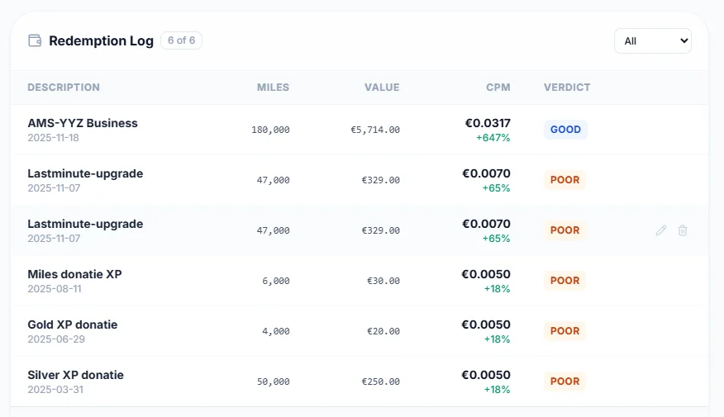
Task: Click the €30.00 value cell
Action: click(x=383, y=281)
